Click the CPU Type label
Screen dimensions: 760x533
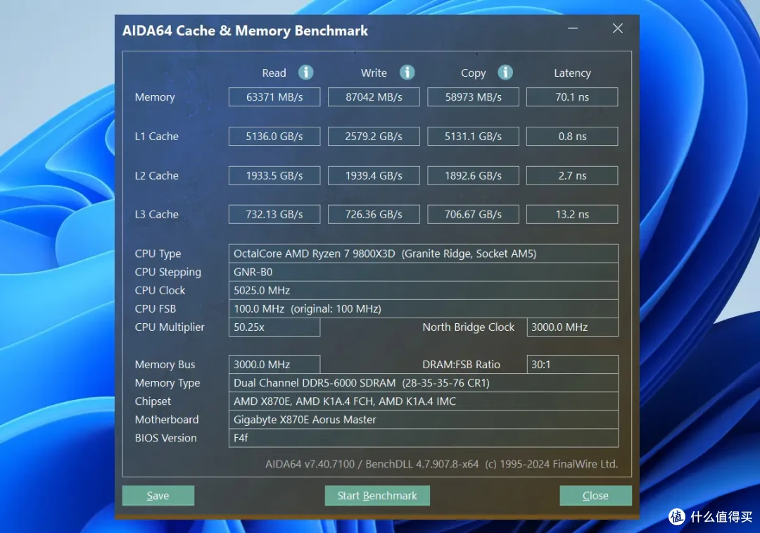[x=158, y=253]
